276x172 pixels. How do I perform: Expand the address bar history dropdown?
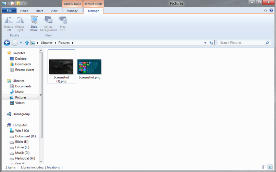click(205, 43)
